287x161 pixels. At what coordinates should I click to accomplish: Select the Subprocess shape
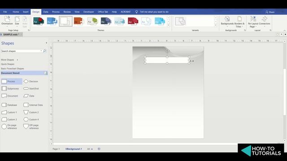click(10, 89)
